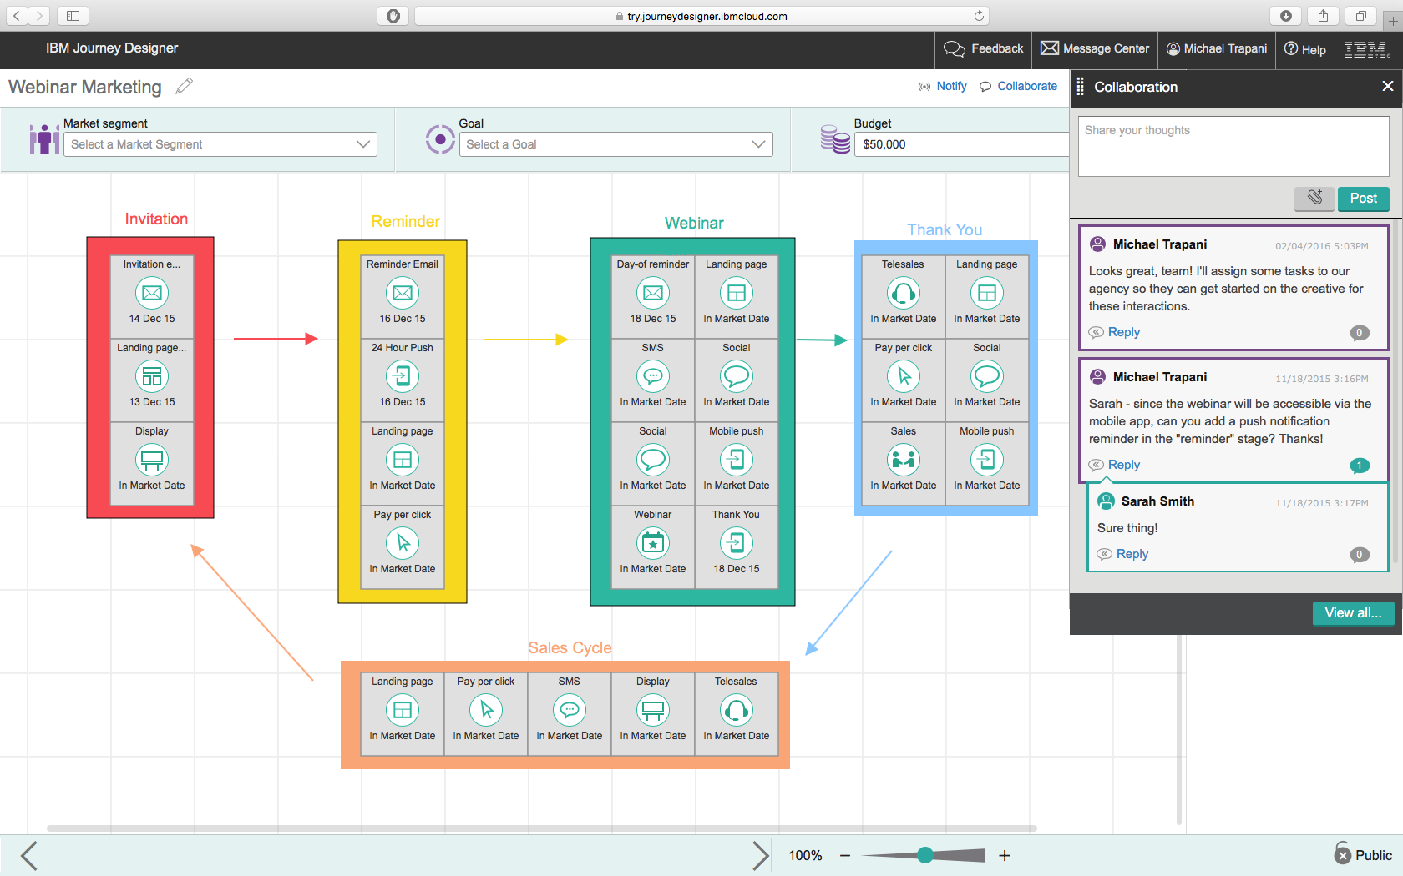Viewport: 1403px width, 876px height.
Task: Expand the right arrow chevron at bottom
Action: pos(759,856)
